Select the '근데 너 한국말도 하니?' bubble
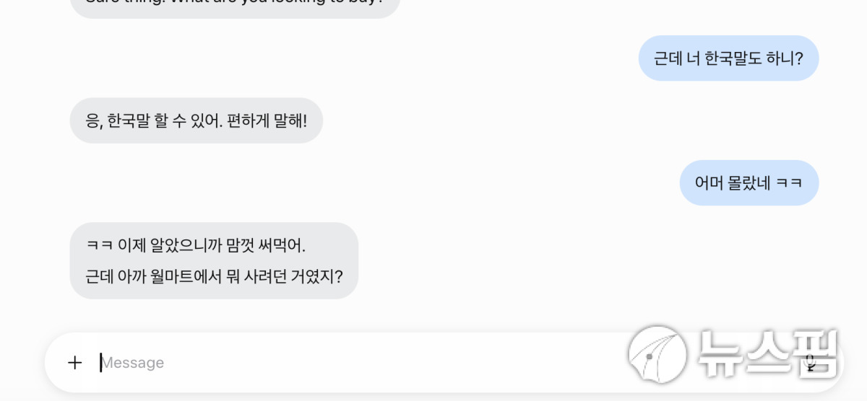Screen dimensions: 867x401 point(728,58)
